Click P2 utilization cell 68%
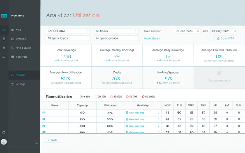 (110, 126)
